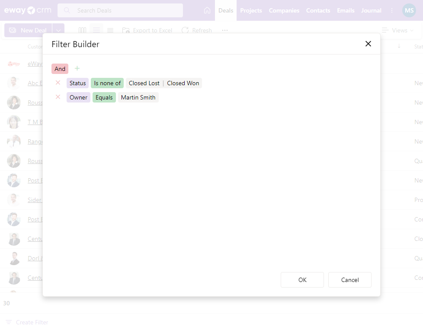Open the MS user profile avatar

(x=409, y=10)
